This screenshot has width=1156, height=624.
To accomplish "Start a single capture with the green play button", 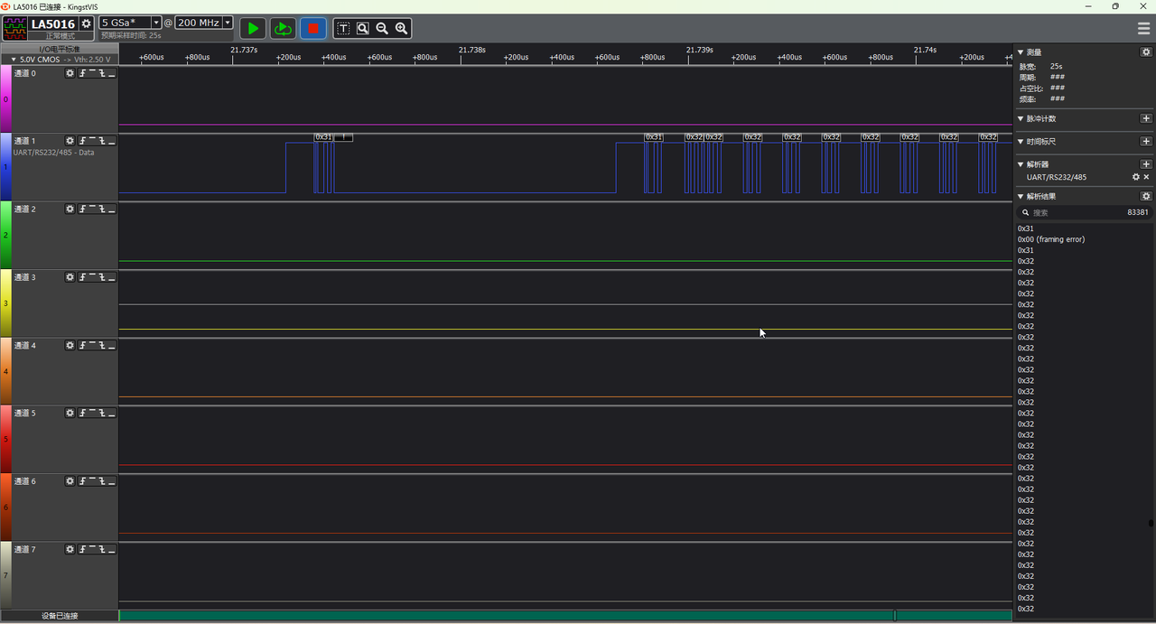I will tap(253, 28).
